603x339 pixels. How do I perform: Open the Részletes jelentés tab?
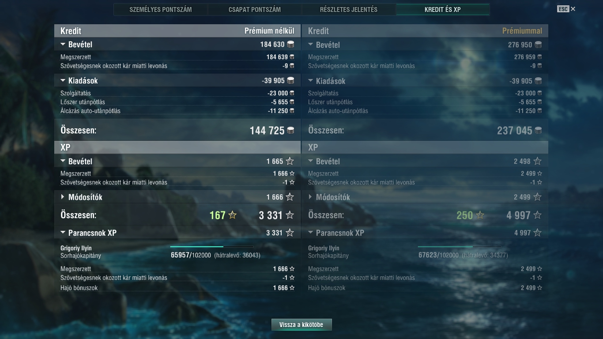(x=349, y=9)
